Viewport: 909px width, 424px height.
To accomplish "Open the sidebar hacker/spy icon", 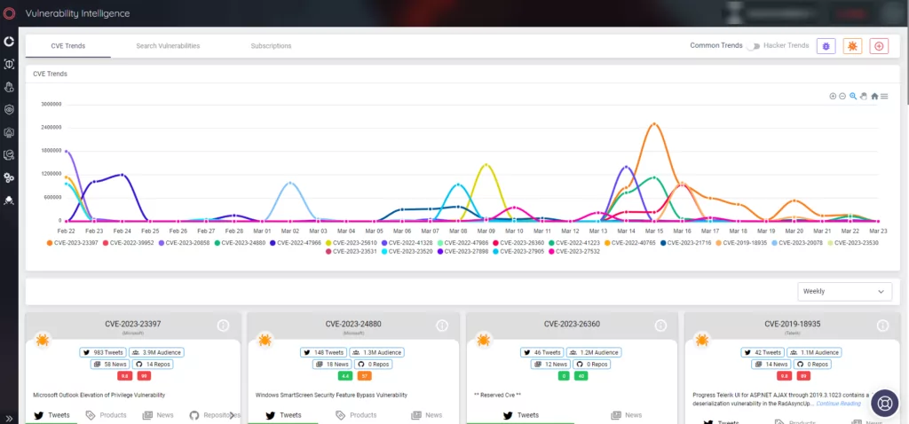I will pos(9,200).
